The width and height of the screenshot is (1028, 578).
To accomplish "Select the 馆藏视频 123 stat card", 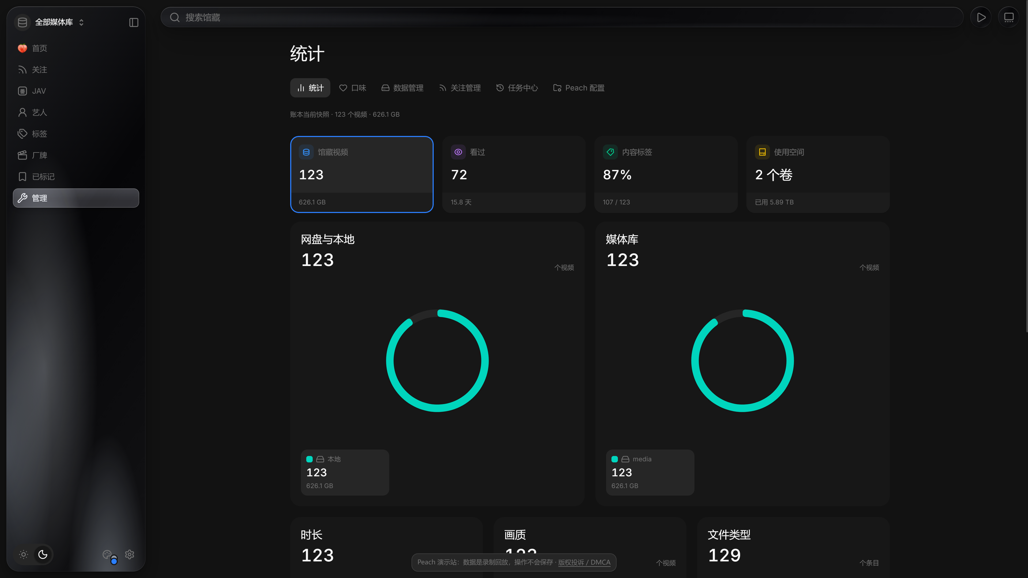I will click(362, 174).
